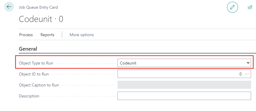Click the Codeunit value in Object Type combo box
The height and width of the screenshot is (111, 256).
(x=128, y=63)
